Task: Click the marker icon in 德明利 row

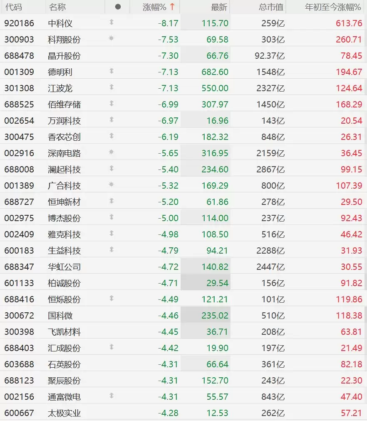Action: point(112,71)
